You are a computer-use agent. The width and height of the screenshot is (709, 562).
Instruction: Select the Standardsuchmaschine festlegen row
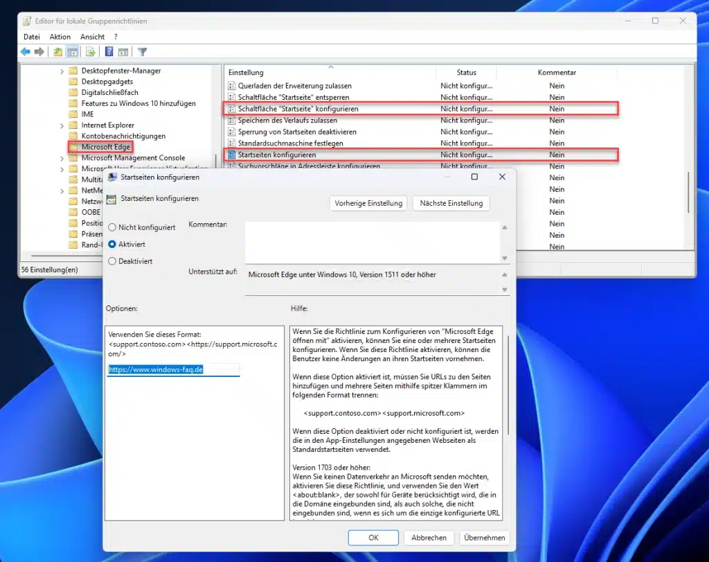(x=420, y=143)
